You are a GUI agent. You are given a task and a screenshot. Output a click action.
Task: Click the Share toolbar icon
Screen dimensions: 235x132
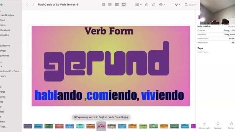click(x=147, y=5)
